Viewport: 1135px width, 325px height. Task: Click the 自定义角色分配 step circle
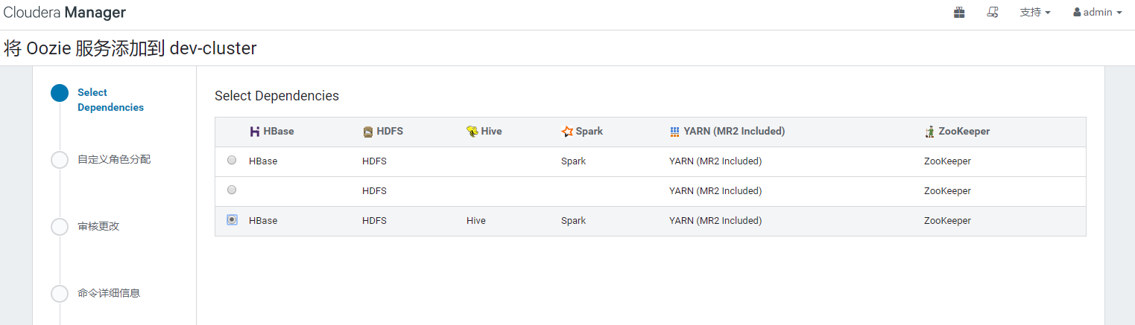click(x=60, y=160)
